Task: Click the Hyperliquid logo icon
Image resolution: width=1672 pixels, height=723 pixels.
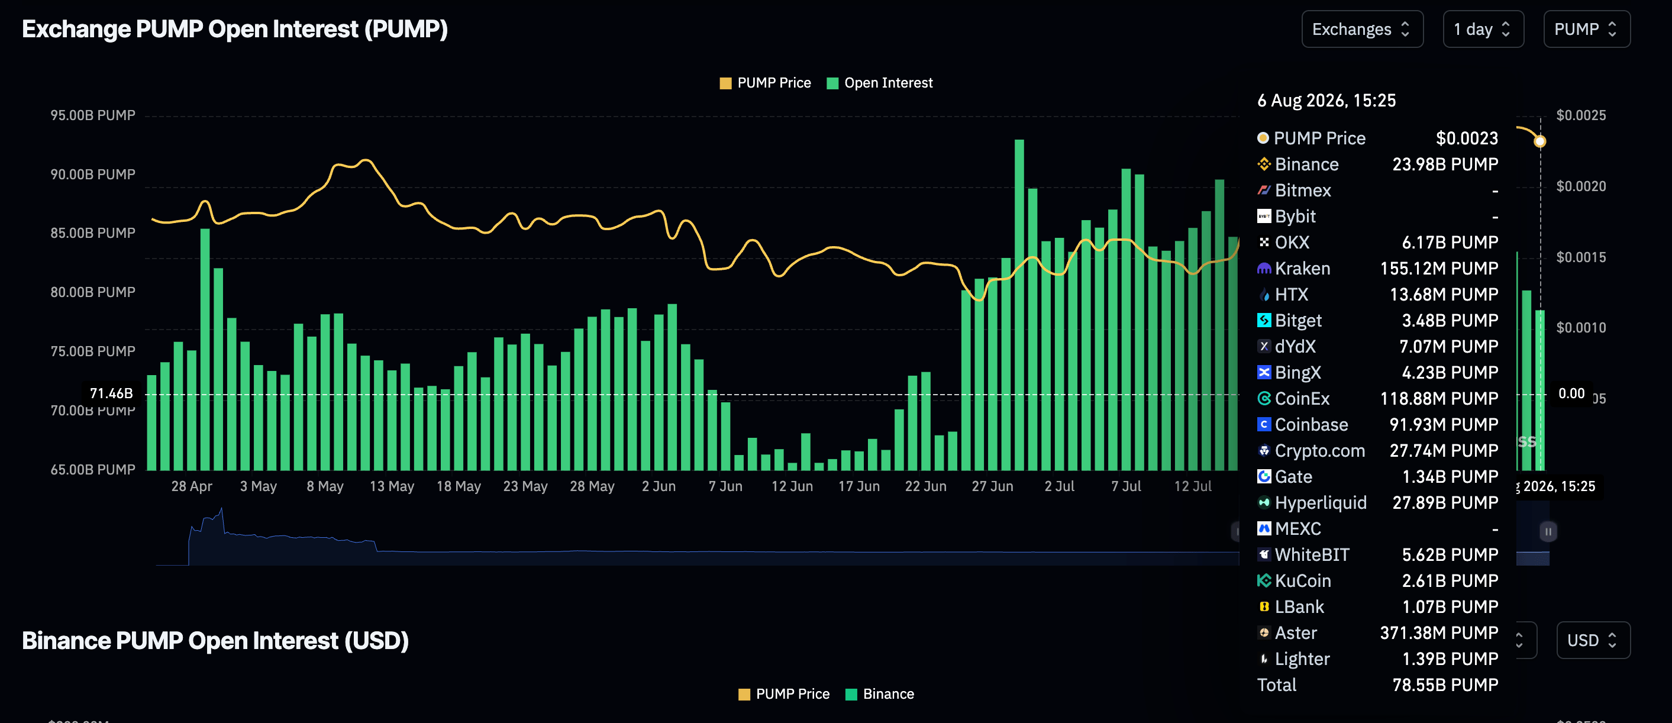Action: pyautogui.click(x=1264, y=502)
